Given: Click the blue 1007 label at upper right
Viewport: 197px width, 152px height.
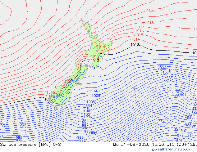Looking at the screenshot, I should pyautogui.click(x=162, y=67).
